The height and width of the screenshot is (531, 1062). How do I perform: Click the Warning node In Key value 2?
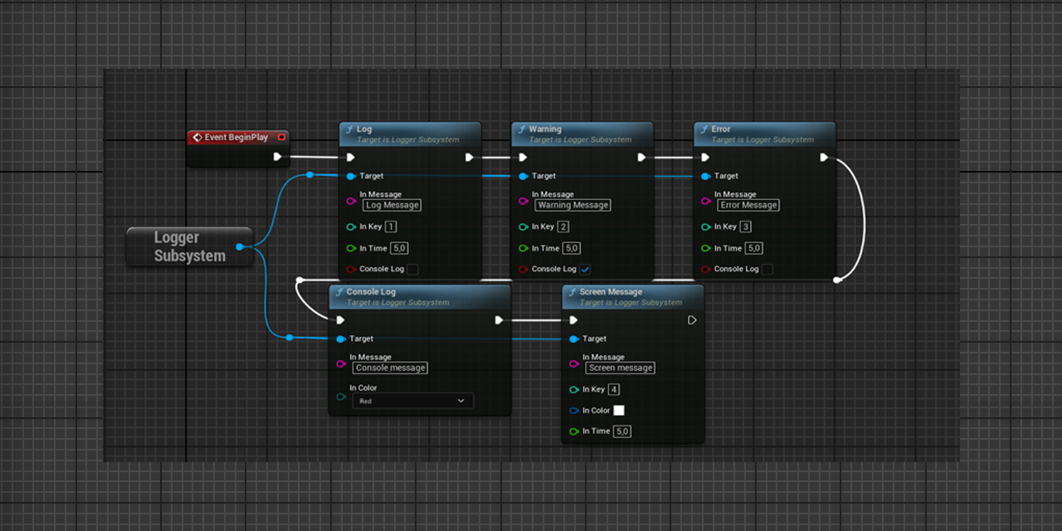[x=563, y=227]
